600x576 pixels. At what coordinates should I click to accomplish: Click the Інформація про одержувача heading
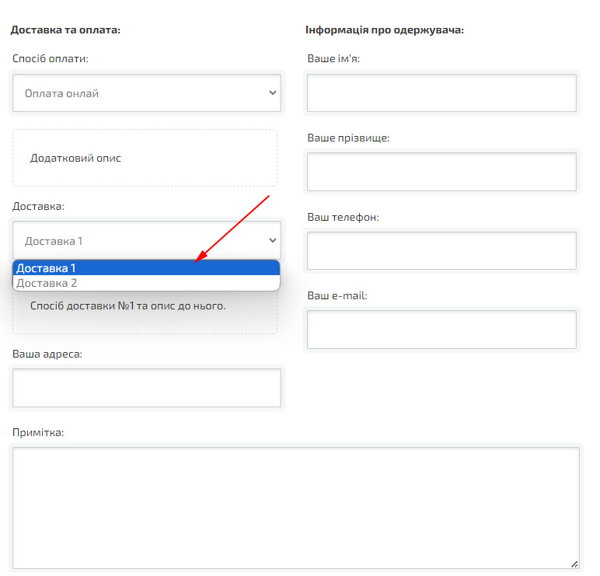coord(385,30)
